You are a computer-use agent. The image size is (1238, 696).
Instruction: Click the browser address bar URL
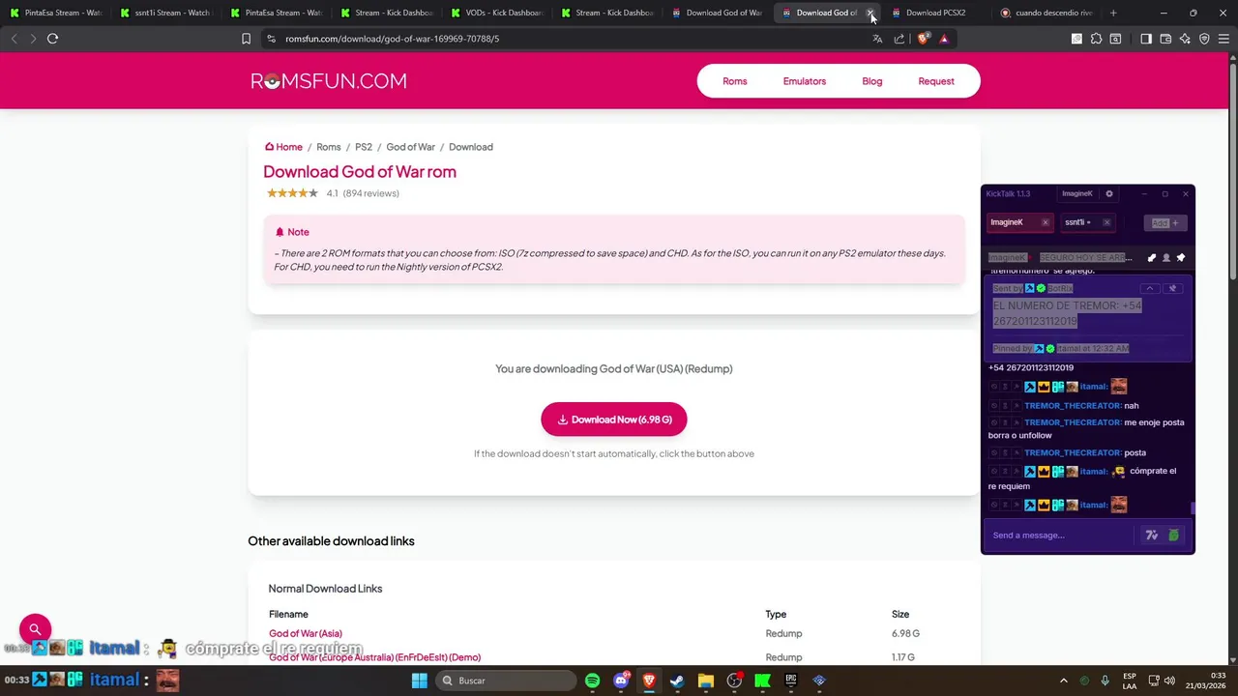[x=392, y=39]
